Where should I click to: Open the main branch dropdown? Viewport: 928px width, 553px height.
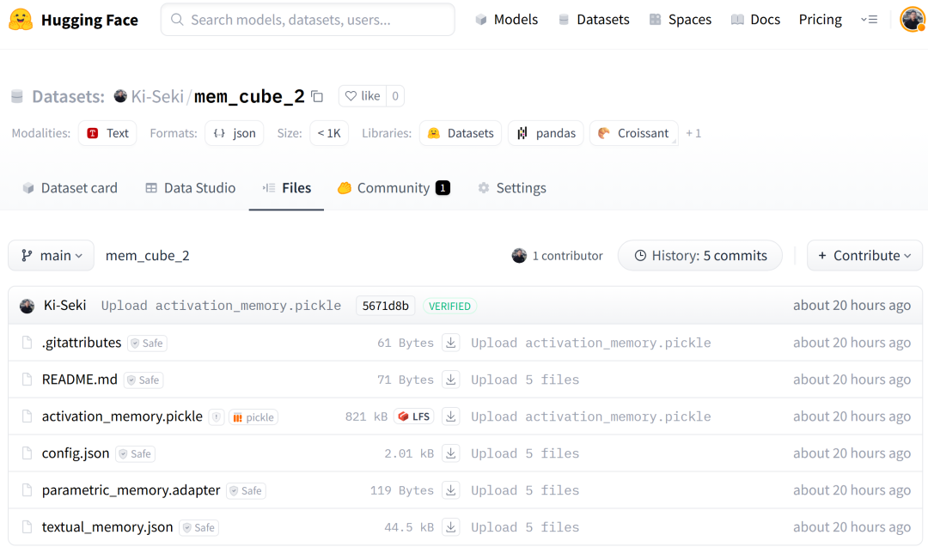[x=52, y=256]
